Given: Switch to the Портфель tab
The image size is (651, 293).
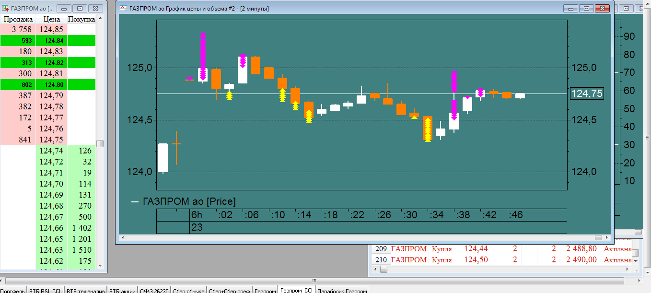Looking at the screenshot, I should 13,290.
